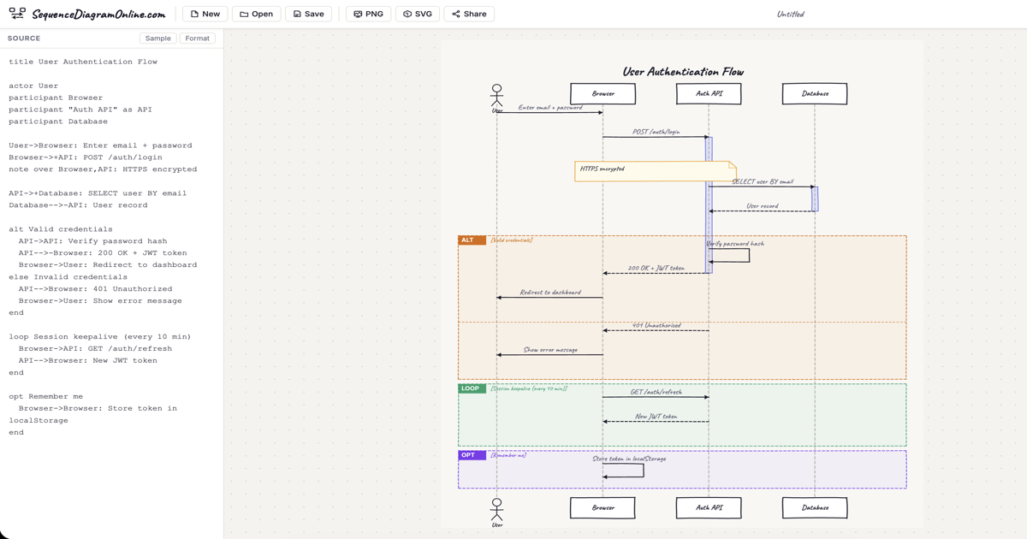Screen dimensions: 1027x539
Task: Click source line 'participant Browser'
Action: 56,98
